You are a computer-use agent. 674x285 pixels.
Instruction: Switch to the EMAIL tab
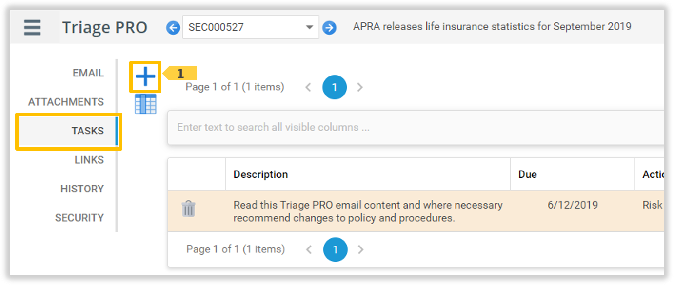[x=88, y=73]
